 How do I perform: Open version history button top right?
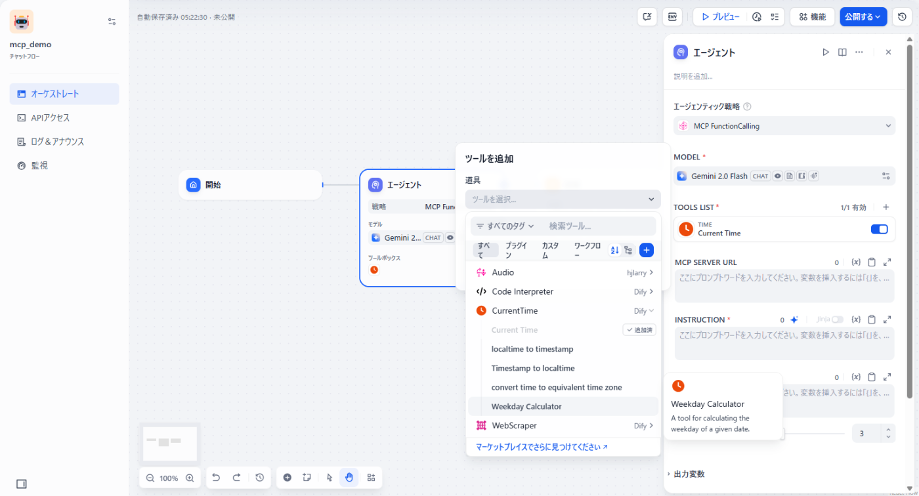point(902,17)
